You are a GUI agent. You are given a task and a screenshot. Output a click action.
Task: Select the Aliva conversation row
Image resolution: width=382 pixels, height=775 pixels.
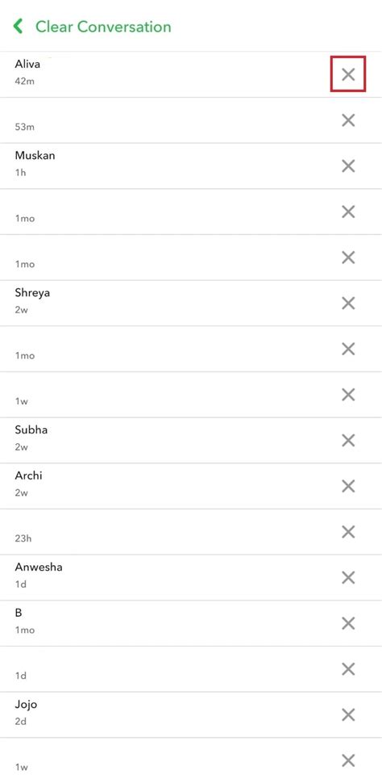(191, 74)
